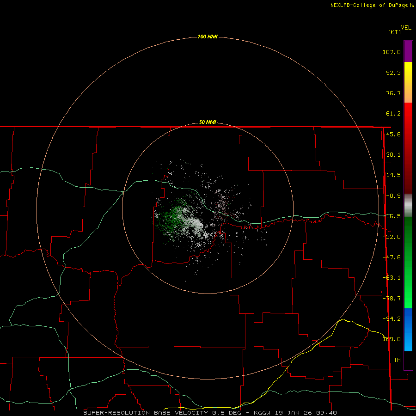Click the 100 NMI range ring label
416x416 pixels.
208,37
